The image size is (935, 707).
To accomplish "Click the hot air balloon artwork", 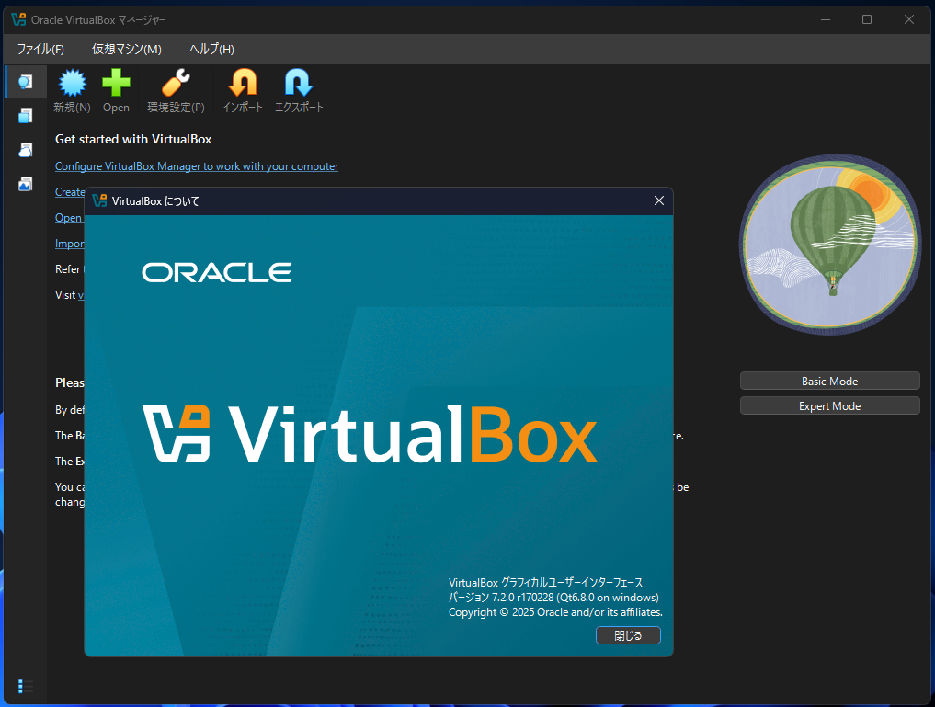I will [828, 244].
